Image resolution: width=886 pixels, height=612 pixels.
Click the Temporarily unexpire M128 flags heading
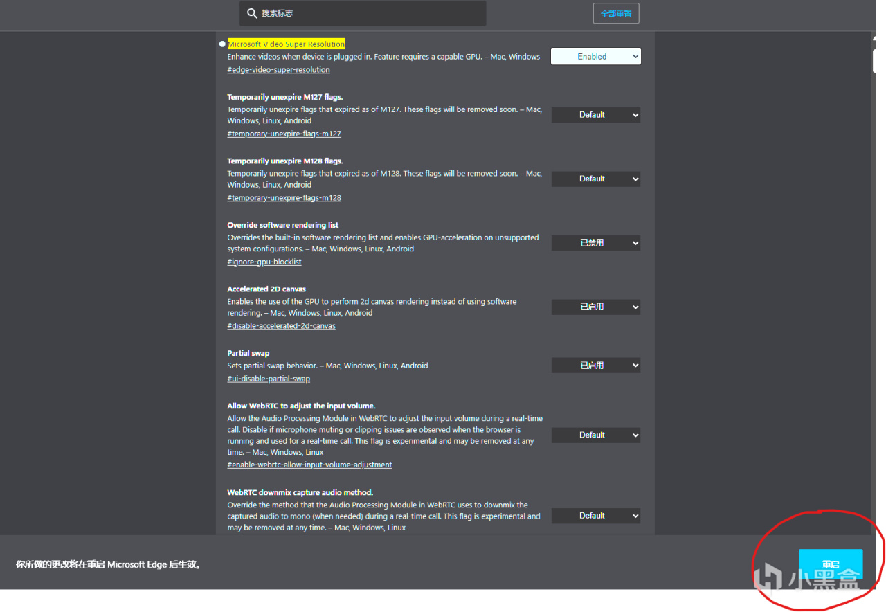tap(284, 161)
